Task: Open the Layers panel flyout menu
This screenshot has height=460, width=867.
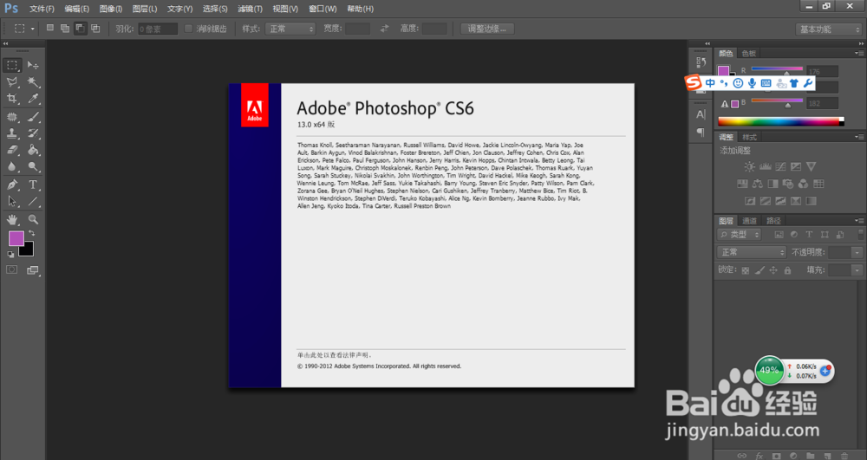Action: tap(858, 220)
